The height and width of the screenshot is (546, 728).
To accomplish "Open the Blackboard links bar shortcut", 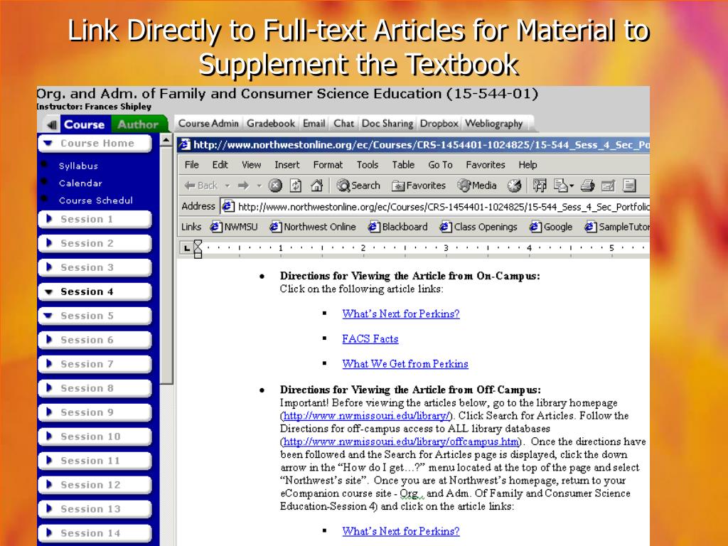I will 397,227.
